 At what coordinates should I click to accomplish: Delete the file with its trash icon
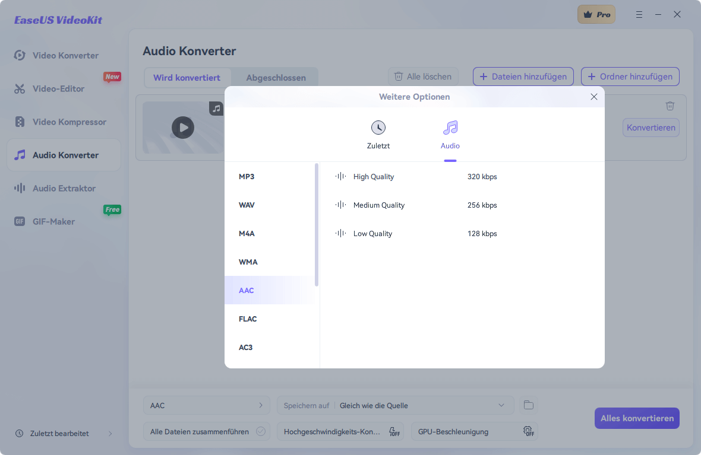click(670, 106)
